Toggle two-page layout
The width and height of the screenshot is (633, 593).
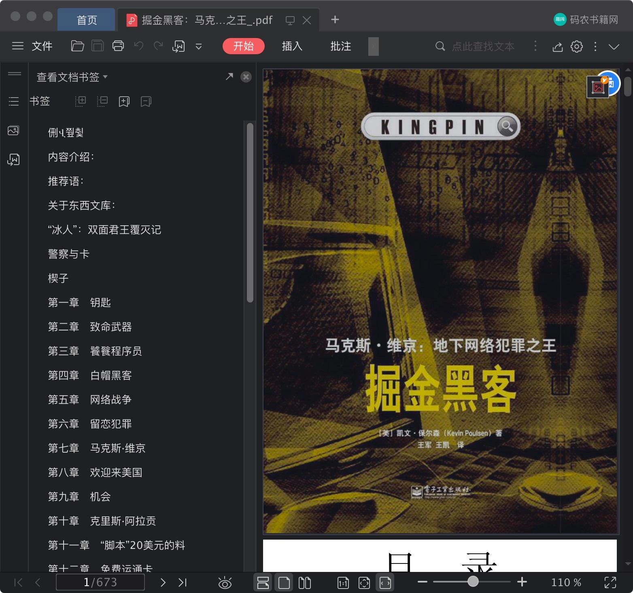pyautogui.click(x=305, y=582)
